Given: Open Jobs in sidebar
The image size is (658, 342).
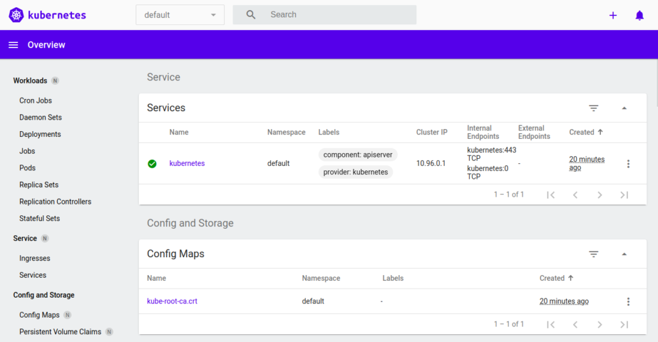Looking at the screenshot, I should (x=27, y=151).
